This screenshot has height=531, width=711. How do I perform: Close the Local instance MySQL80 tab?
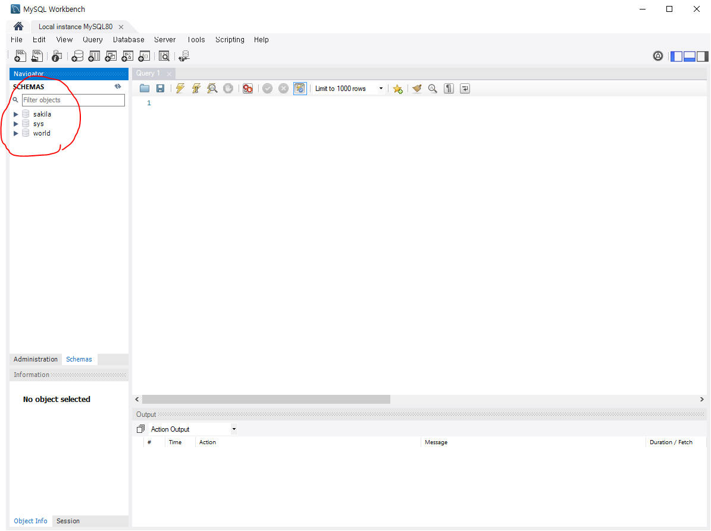[x=121, y=27]
